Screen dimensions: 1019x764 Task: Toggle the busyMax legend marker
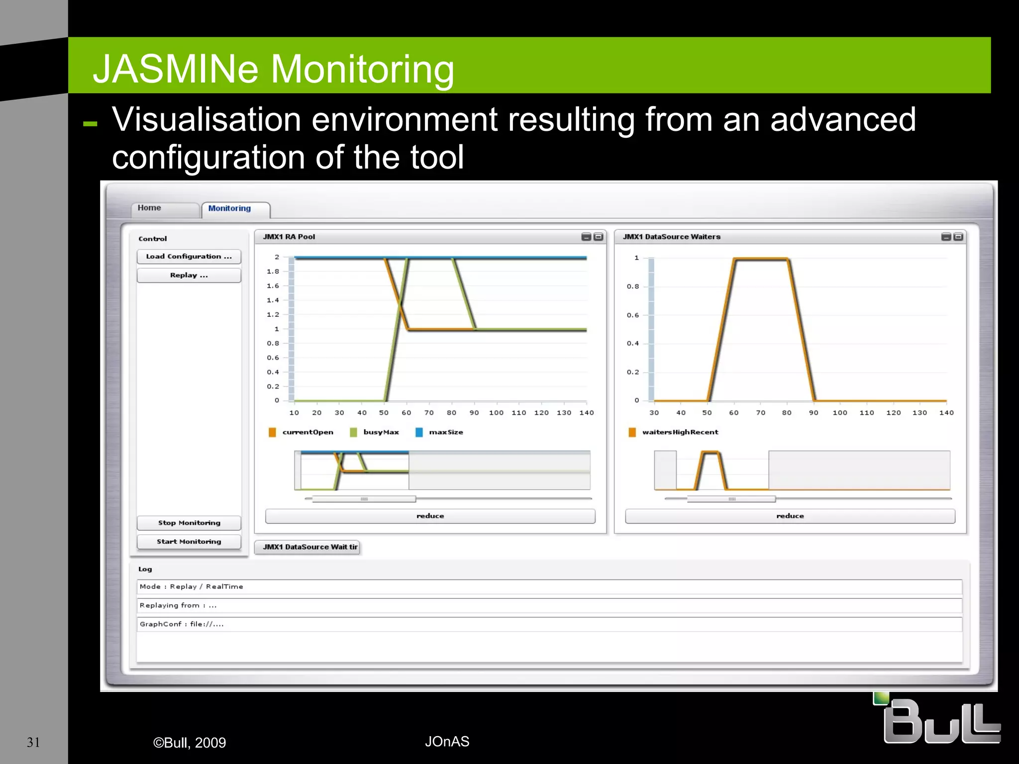coord(353,432)
